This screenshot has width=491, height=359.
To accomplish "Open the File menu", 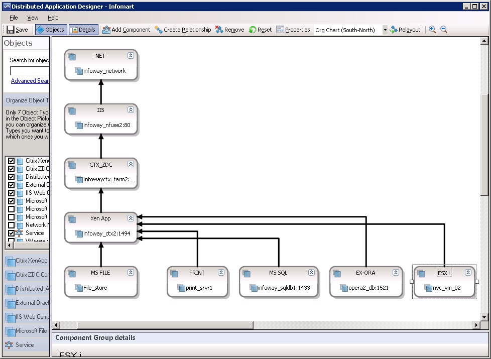I will point(14,18).
